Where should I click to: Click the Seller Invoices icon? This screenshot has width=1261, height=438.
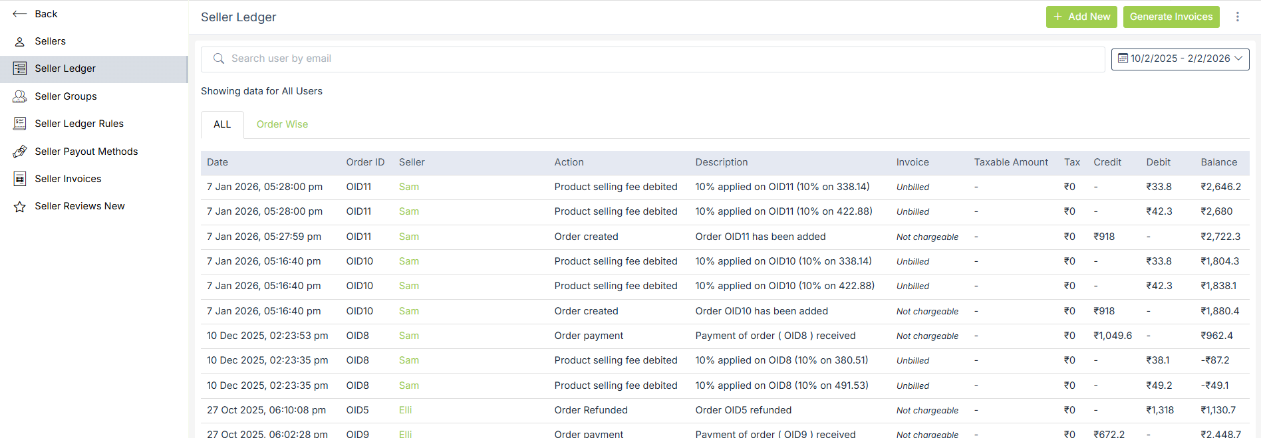point(20,179)
